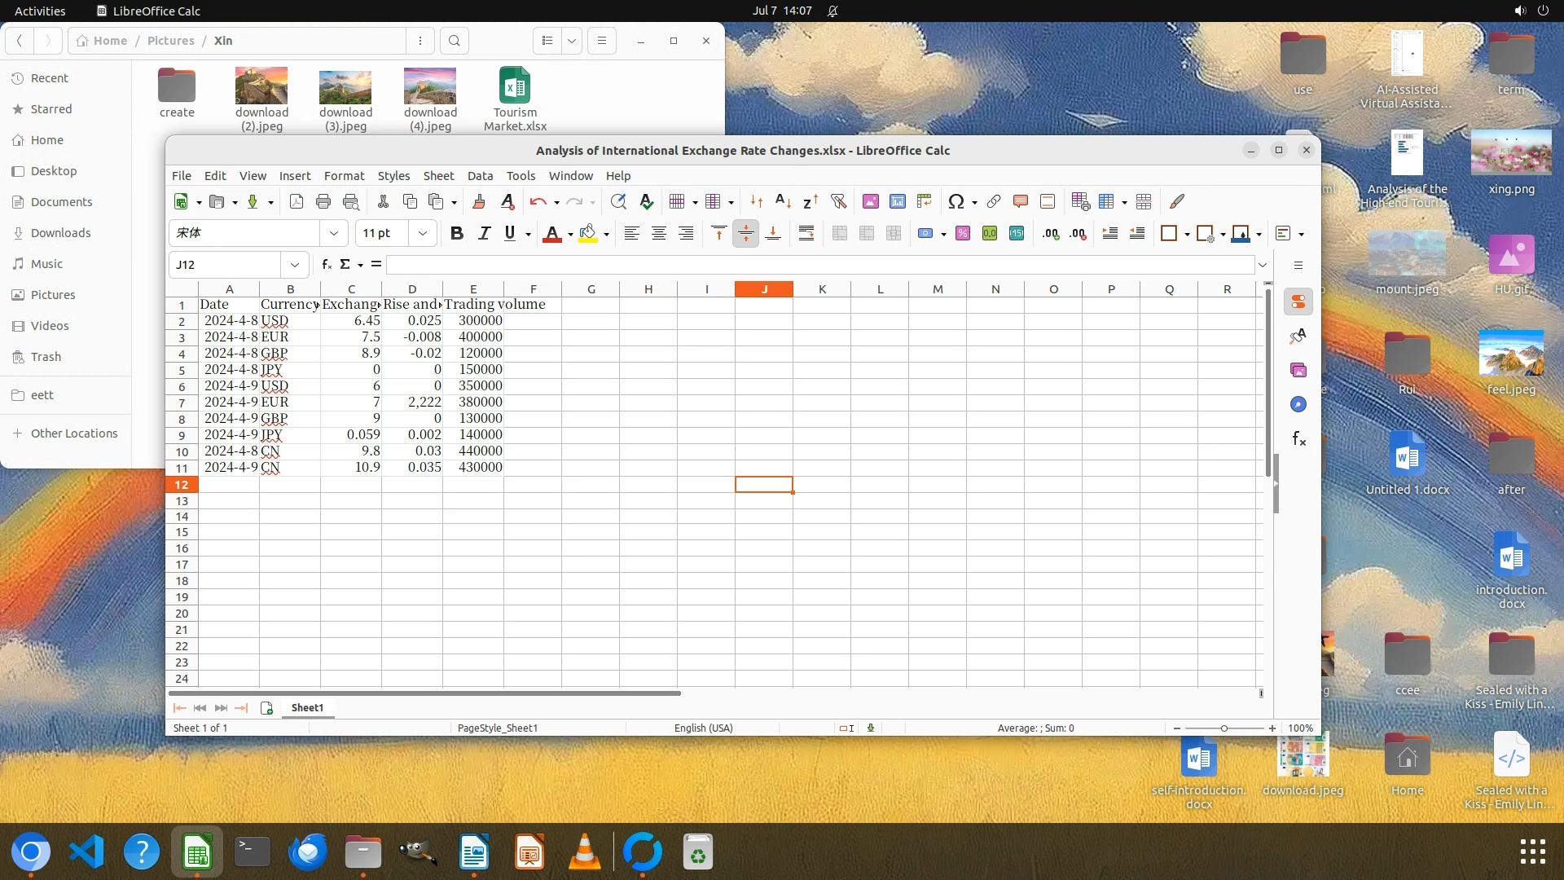Insert a hyperlink via link icon
This screenshot has width=1564, height=880.
(994, 201)
